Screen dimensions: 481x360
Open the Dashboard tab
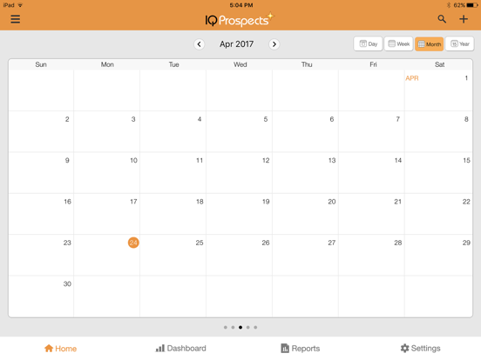point(180,349)
